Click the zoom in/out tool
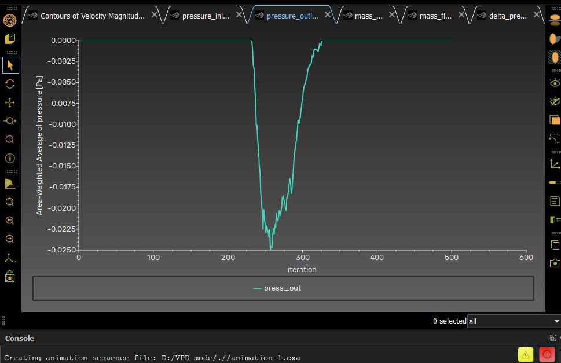The width and height of the screenshot is (561, 363). pos(10,121)
